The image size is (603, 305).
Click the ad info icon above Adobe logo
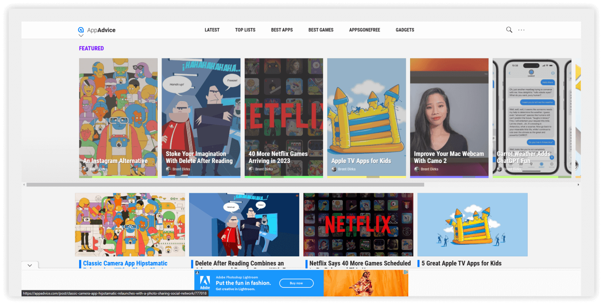(x=197, y=272)
